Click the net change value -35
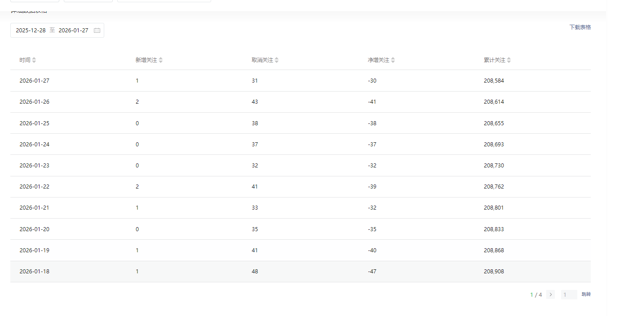Viewport: 624px width, 316px height. 372,229
